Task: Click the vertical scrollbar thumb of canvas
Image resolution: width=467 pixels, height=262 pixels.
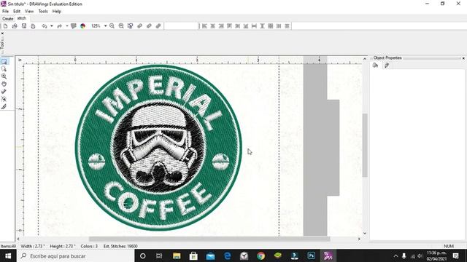Action: (365, 146)
